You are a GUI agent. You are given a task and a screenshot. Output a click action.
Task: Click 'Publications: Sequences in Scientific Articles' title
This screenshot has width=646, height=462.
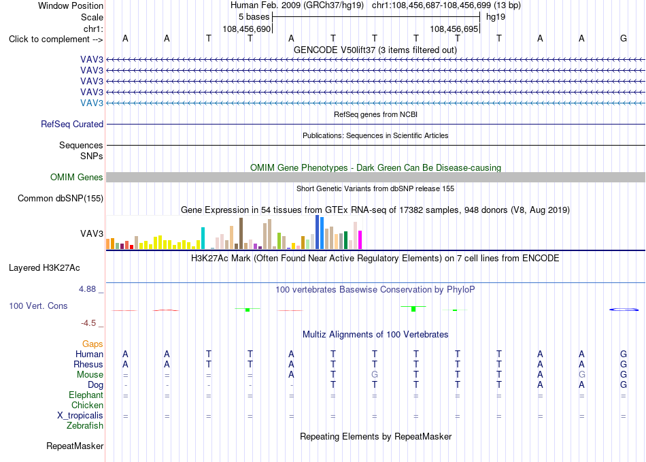(375, 135)
